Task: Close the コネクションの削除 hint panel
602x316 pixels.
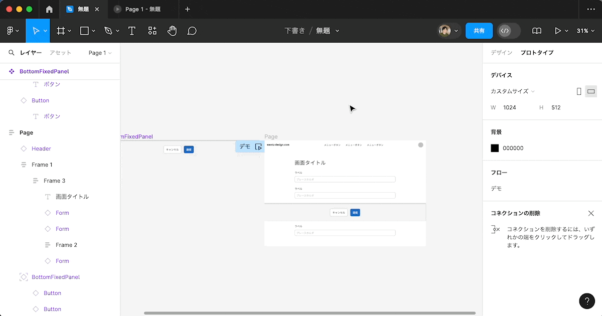Action: tap(590, 213)
